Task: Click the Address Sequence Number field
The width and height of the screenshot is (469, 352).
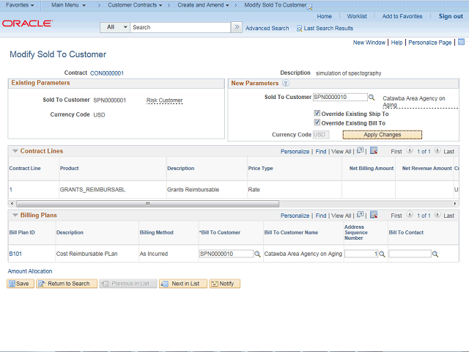Action: [x=361, y=254]
